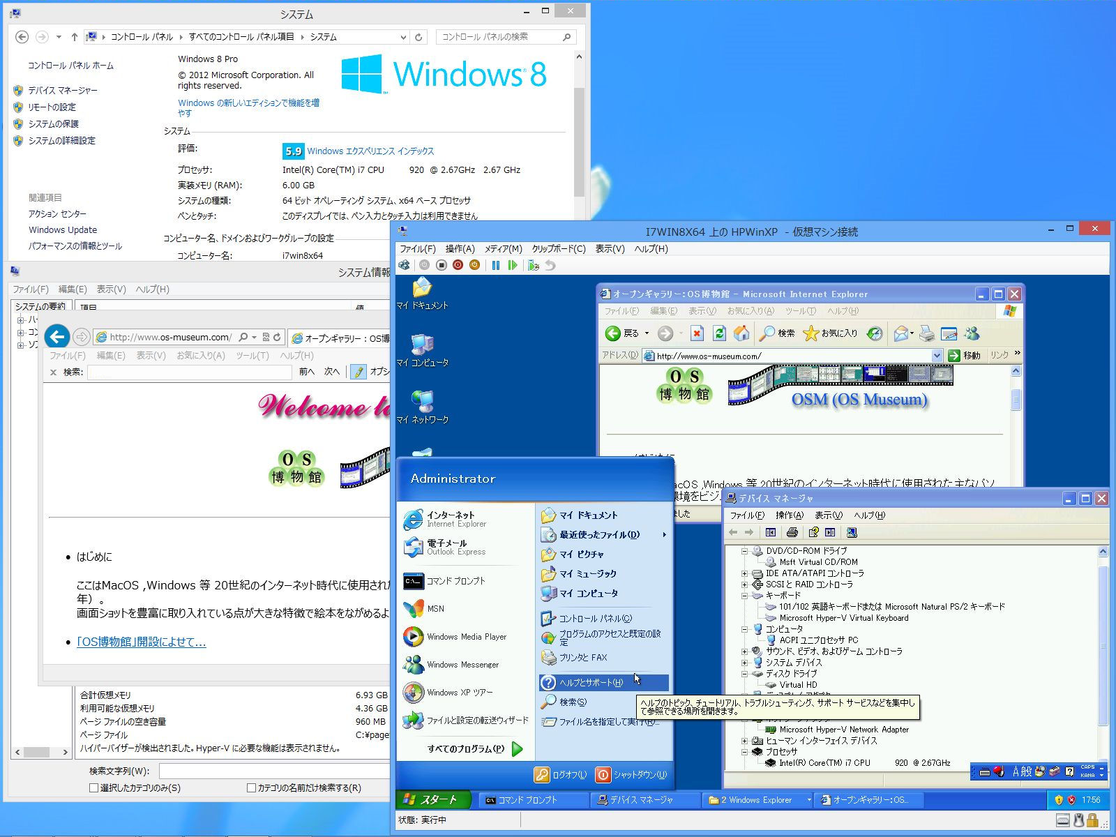The height and width of the screenshot is (837, 1116).
Task: Open address path dropdown in システム window
Action: 403,37
